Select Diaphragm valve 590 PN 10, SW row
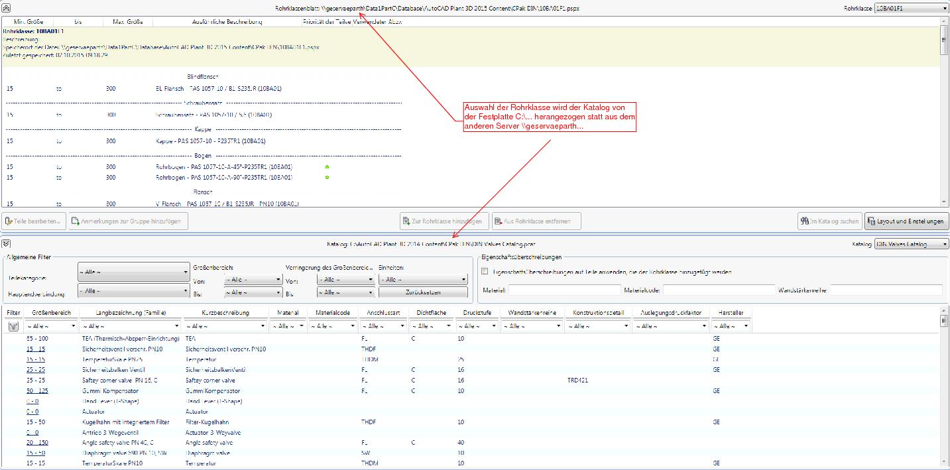 coord(471,453)
